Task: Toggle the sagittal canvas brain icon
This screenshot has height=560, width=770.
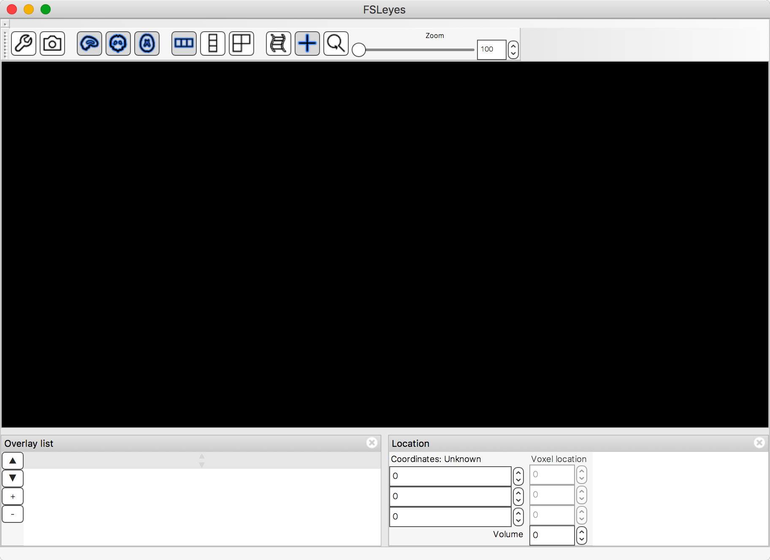Action: point(89,43)
